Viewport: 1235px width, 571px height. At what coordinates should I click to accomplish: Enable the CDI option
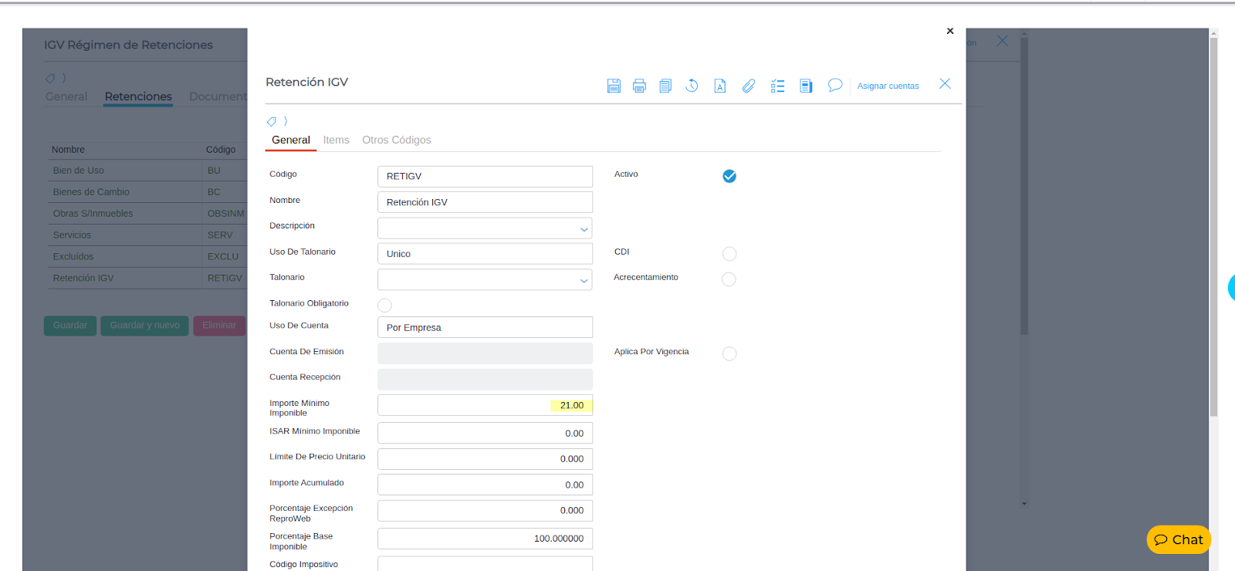coord(729,254)
